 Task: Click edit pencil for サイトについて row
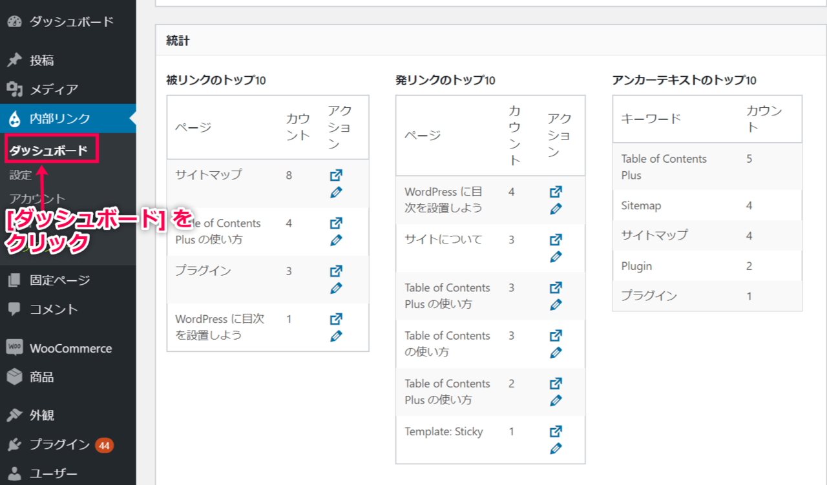point(556,257)
